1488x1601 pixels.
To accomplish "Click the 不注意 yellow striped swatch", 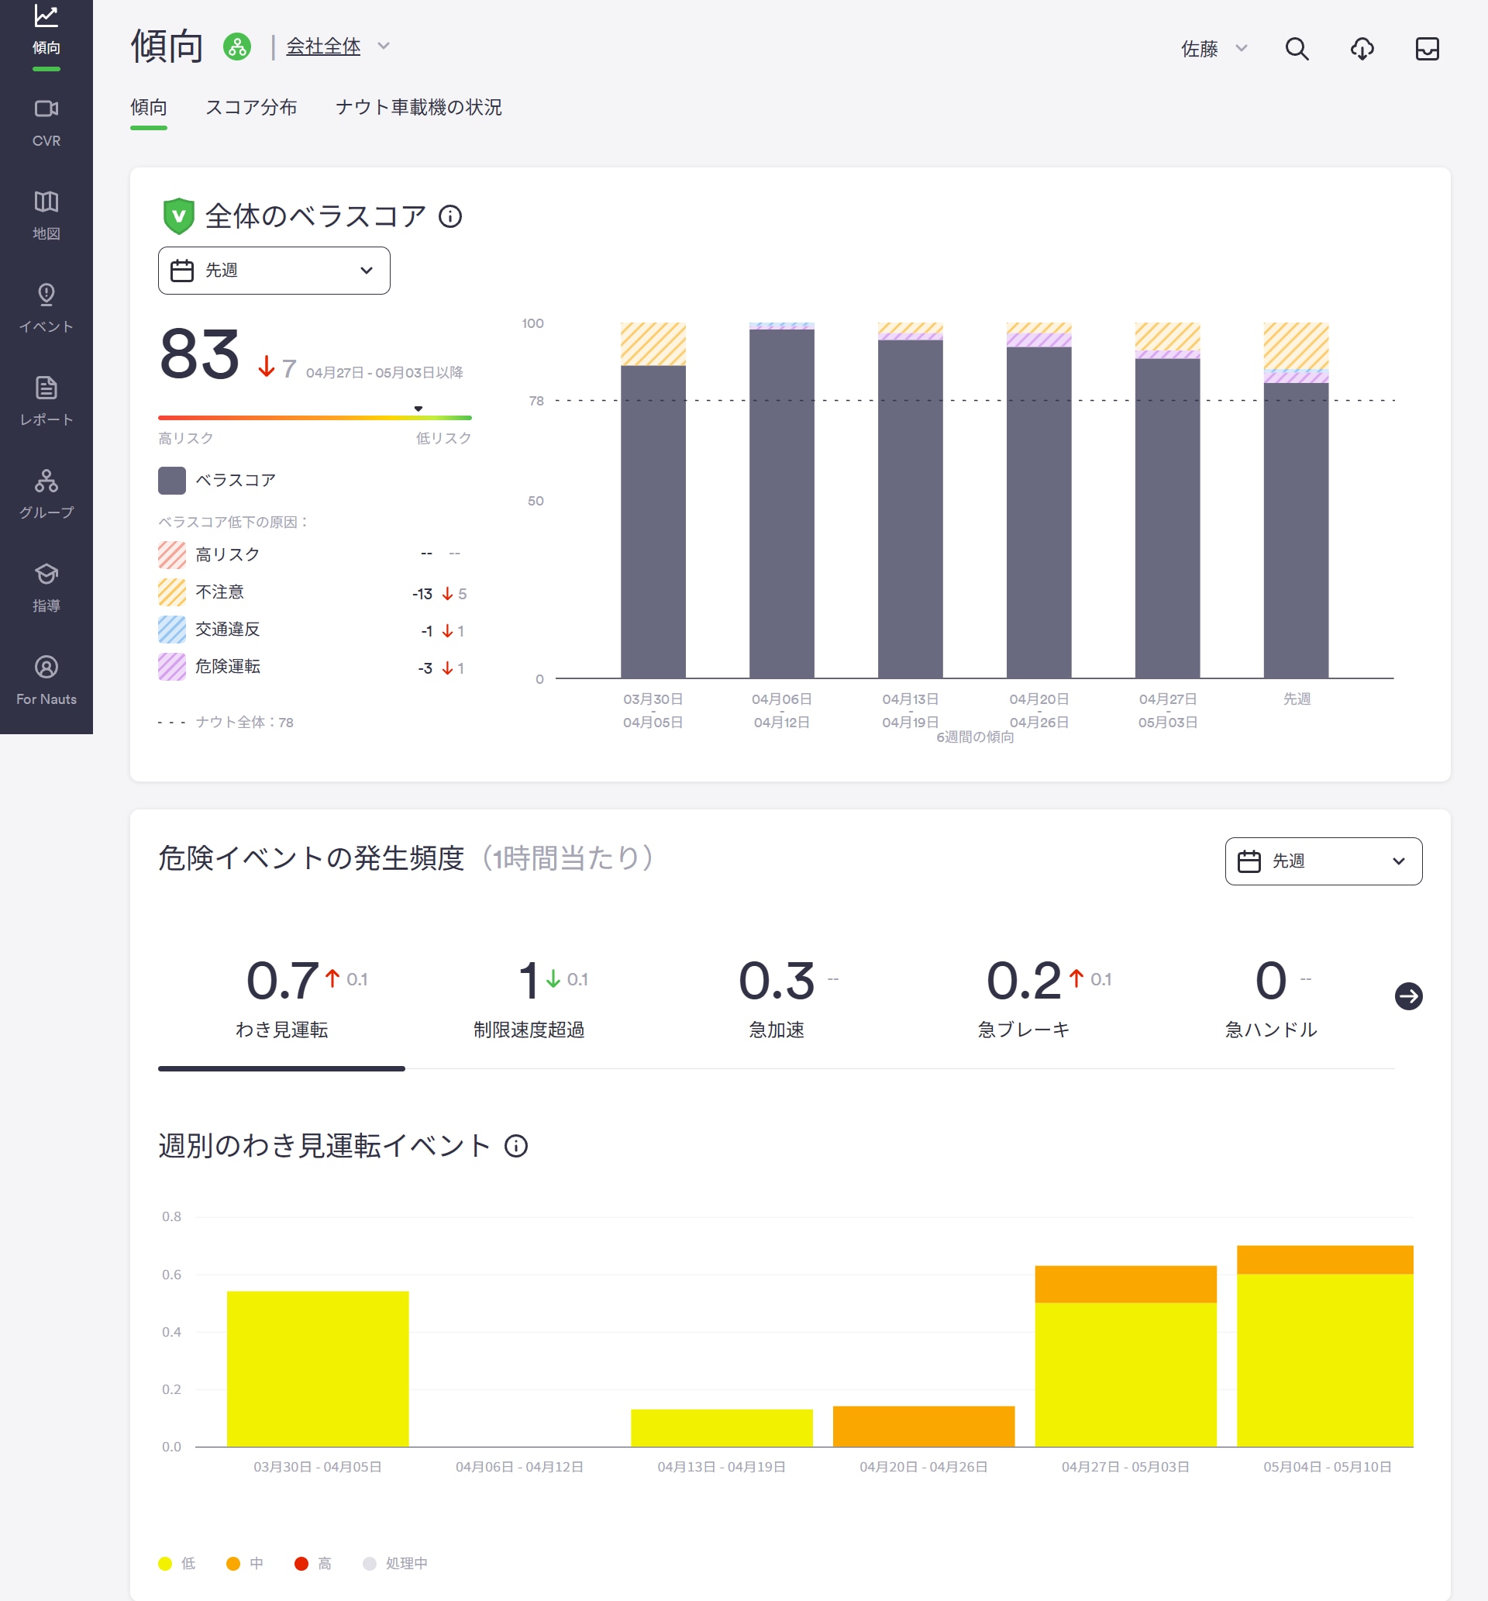I will tap(171, 592).
